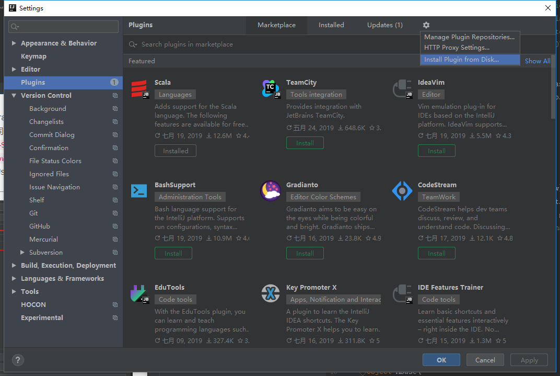Click the help question mark icon
Viewport: 560px width, 376px height.
[x=18, y=360]
